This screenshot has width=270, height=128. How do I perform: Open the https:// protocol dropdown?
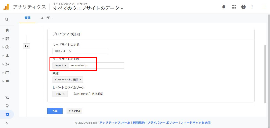pos(61,65)
